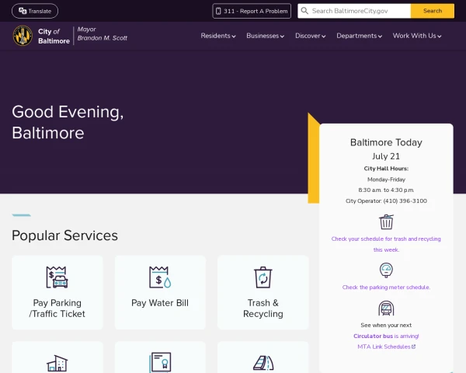
Task: Open Pay Parking /Traffic Ticket text
Action: pyautogui.click(x=57, y=309)
